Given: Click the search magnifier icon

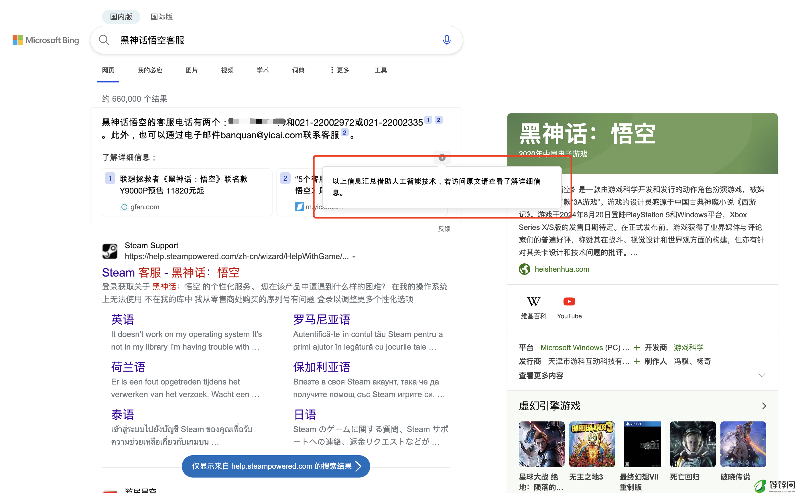Looking at the screenshot, I should (x=104, y=40).
